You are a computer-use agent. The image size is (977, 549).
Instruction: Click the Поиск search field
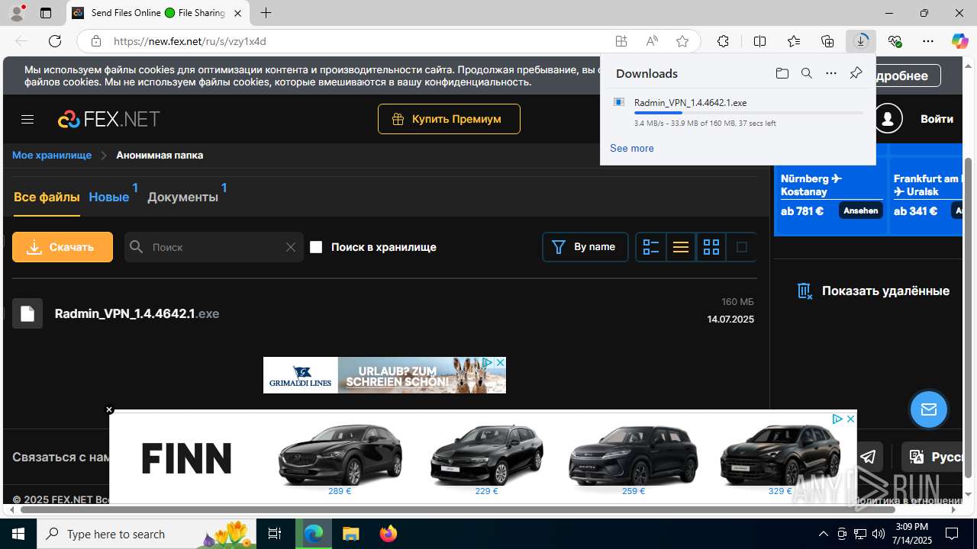214,247
